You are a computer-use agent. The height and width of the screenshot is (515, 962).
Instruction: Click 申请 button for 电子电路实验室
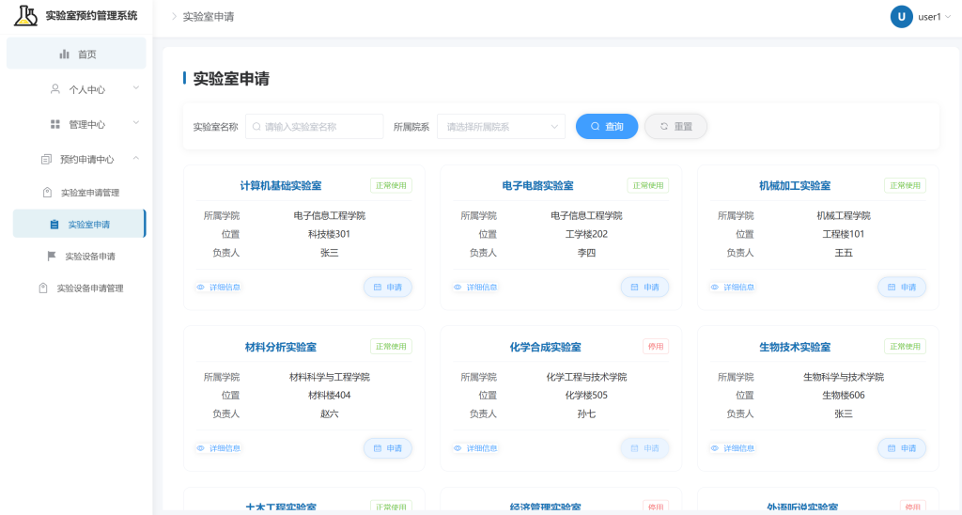coord(644,288)
